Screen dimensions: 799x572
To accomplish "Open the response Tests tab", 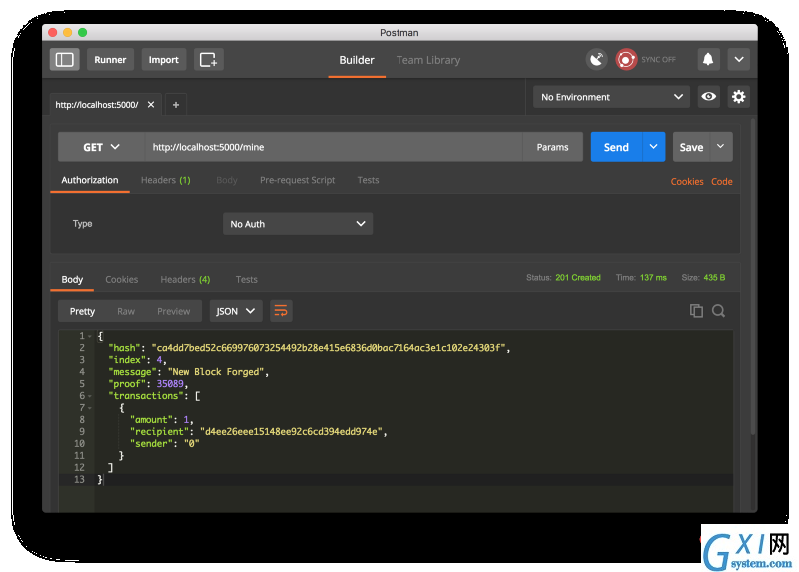I will click(246, 280).
